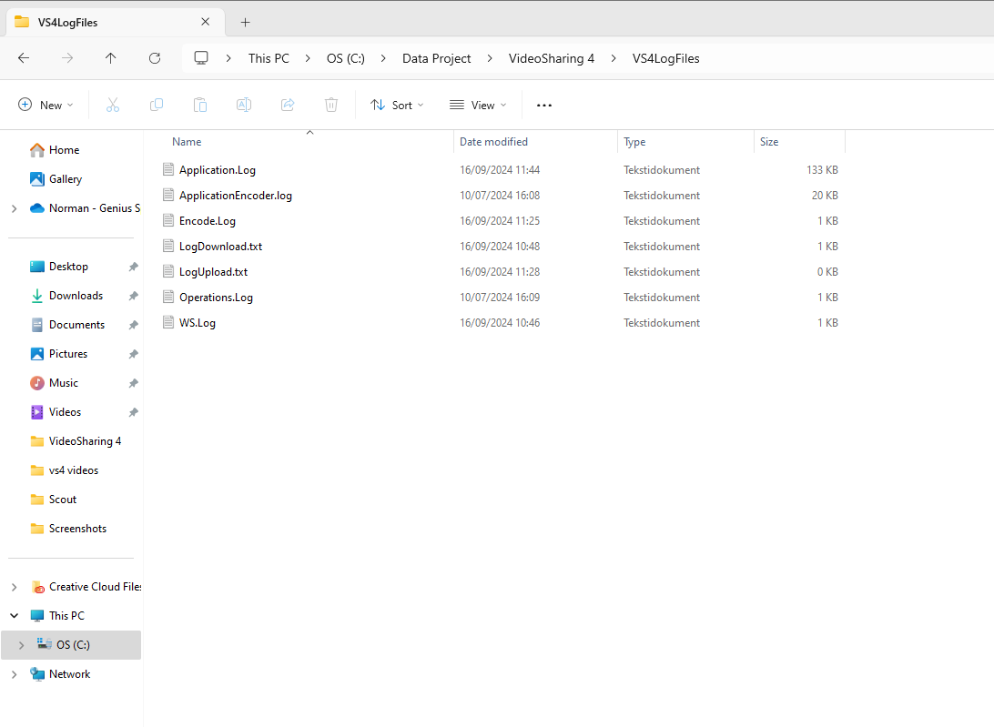
Task: Expand the Norman - Genius OneDrive node
Action: 14,208
